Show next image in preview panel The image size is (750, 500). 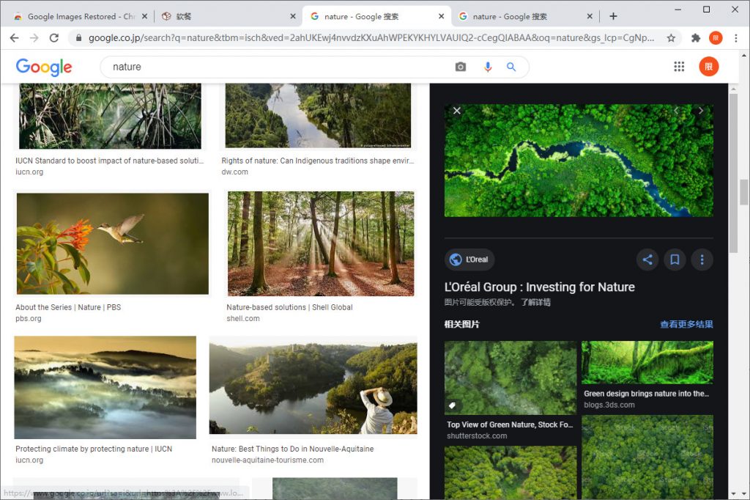pos(700,111)
